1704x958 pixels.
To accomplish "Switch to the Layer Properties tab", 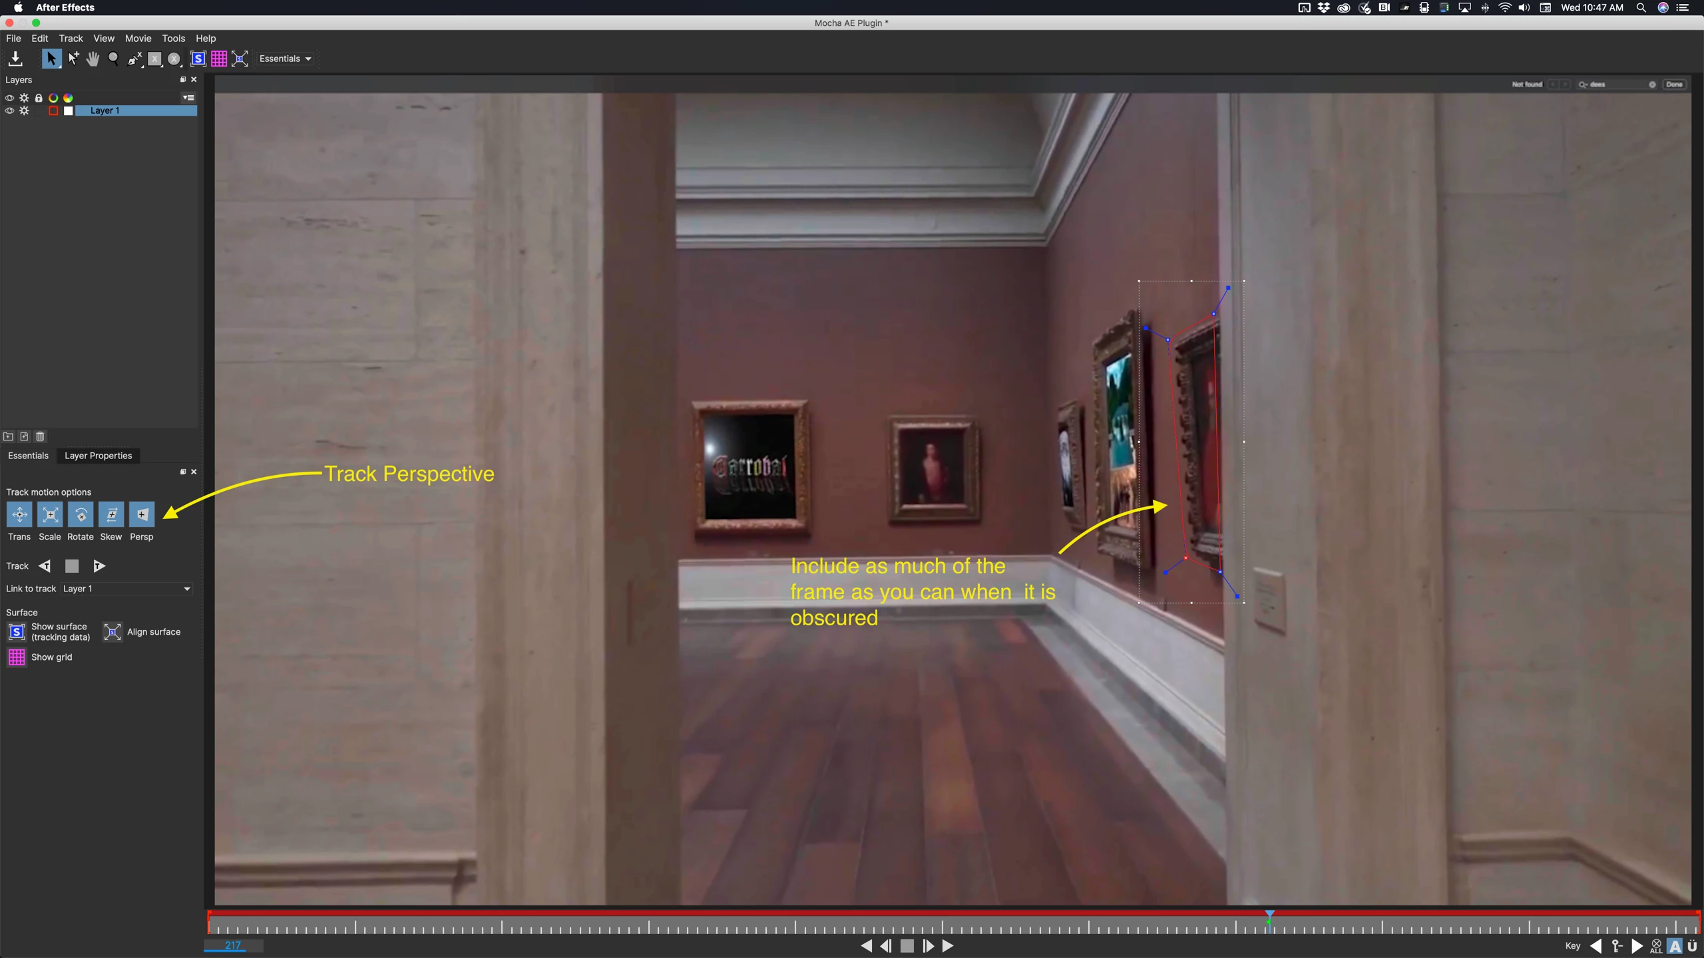I will pyautogui.click(x=98, y=456).
